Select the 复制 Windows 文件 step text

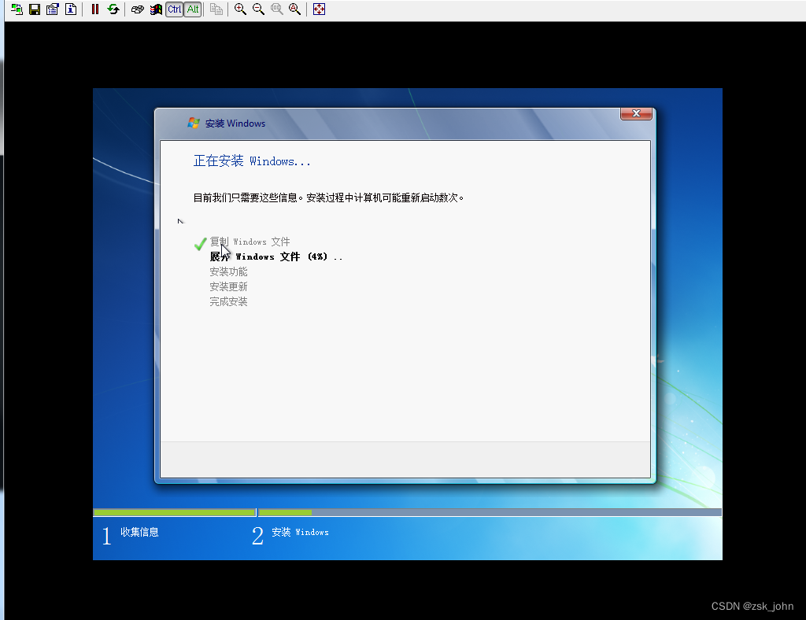pos(250,242)
